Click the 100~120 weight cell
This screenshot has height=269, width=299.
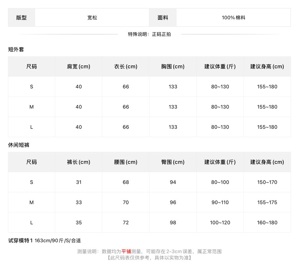pos(220,223)
